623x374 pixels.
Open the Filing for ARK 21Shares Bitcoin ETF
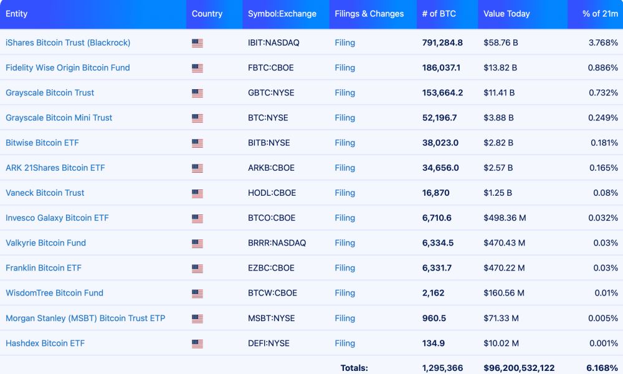345,168
